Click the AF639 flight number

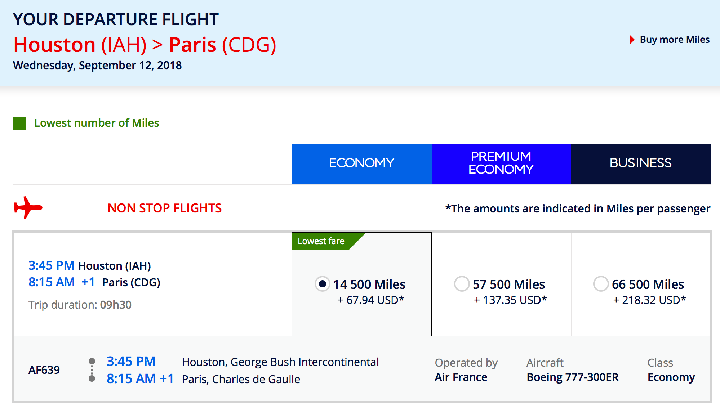click(x=44, y=370)
